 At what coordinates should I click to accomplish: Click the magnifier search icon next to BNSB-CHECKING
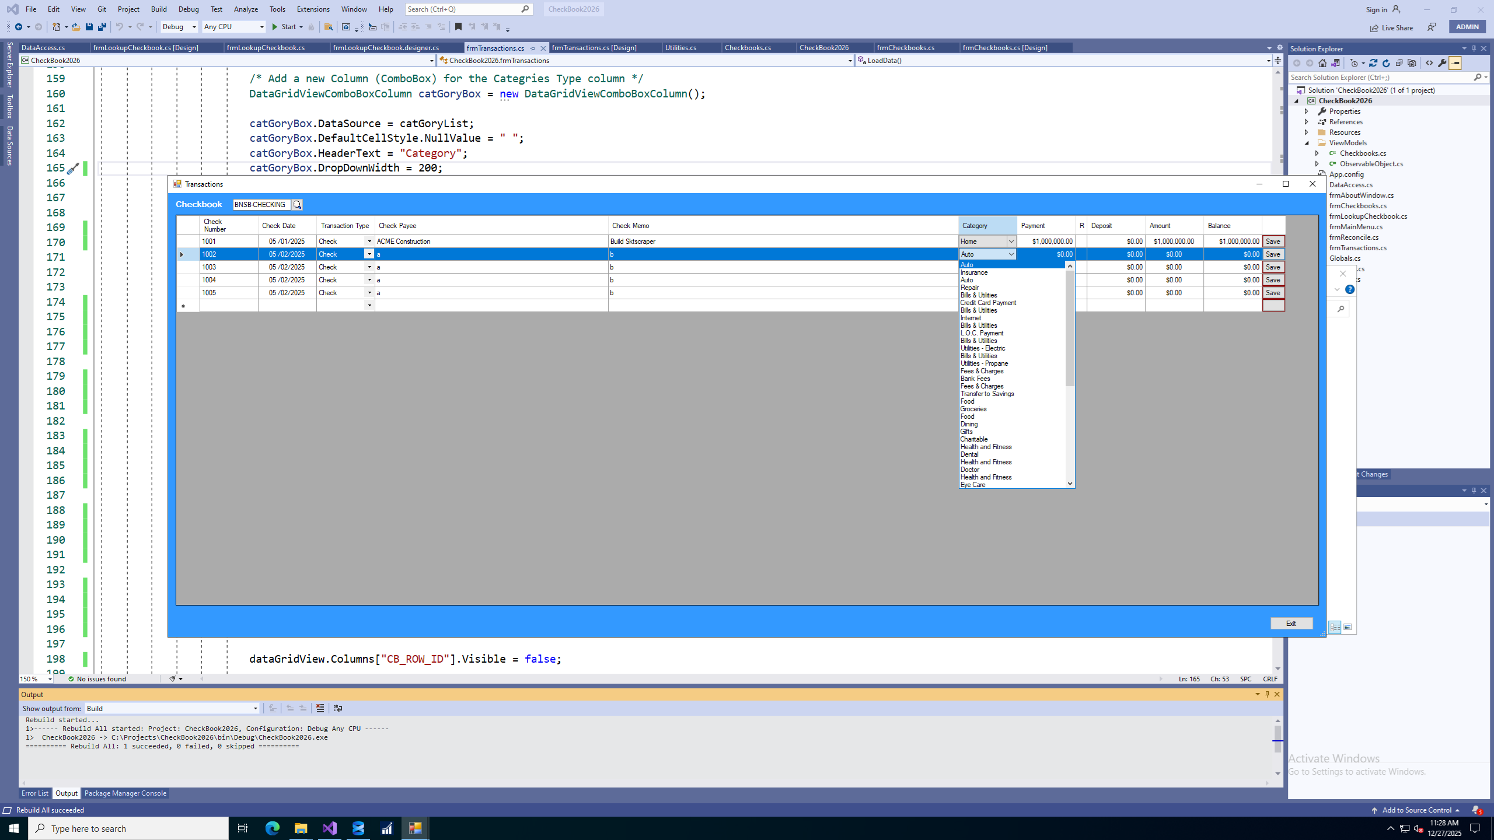(x=298, y=204)
